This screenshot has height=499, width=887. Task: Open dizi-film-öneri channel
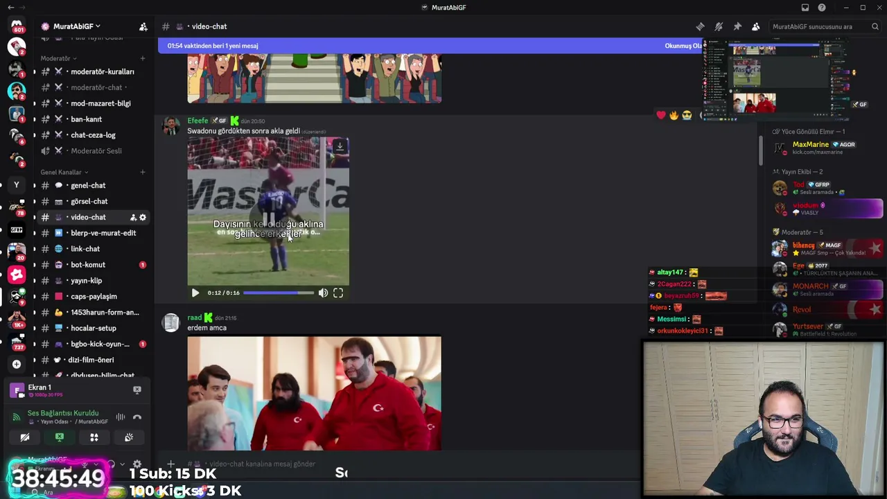(93, 360)
